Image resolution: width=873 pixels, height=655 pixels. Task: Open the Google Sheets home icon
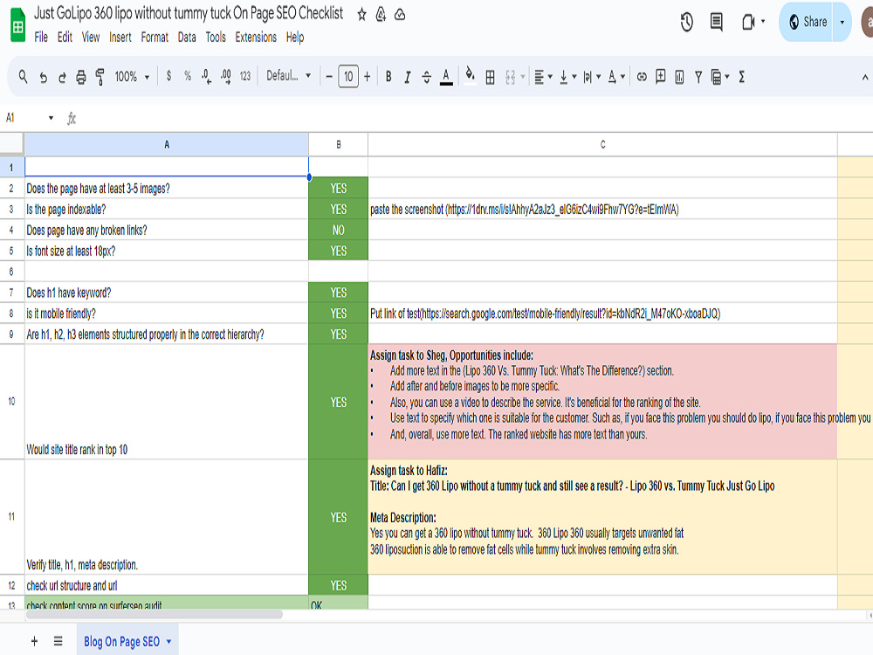(17, 25)
